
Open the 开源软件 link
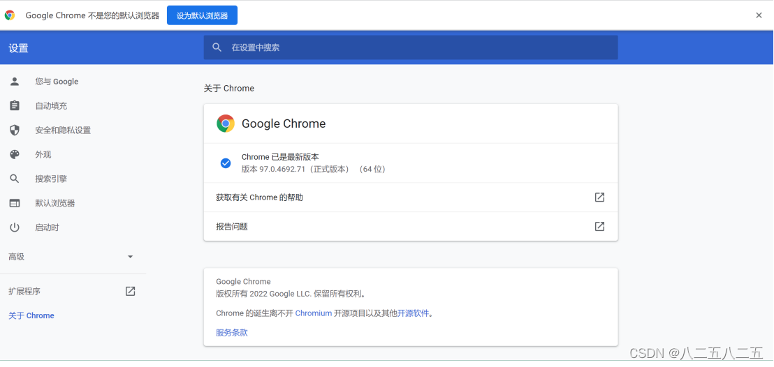click(413, 313)
